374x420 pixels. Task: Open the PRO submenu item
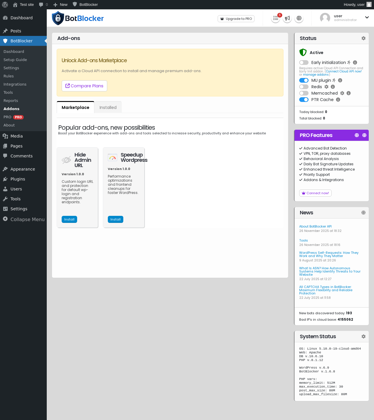13,117
